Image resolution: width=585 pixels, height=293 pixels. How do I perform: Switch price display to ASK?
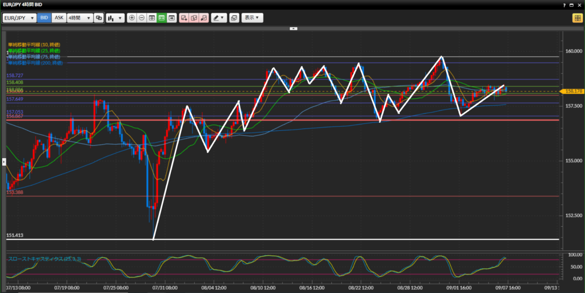click(59, 18)
